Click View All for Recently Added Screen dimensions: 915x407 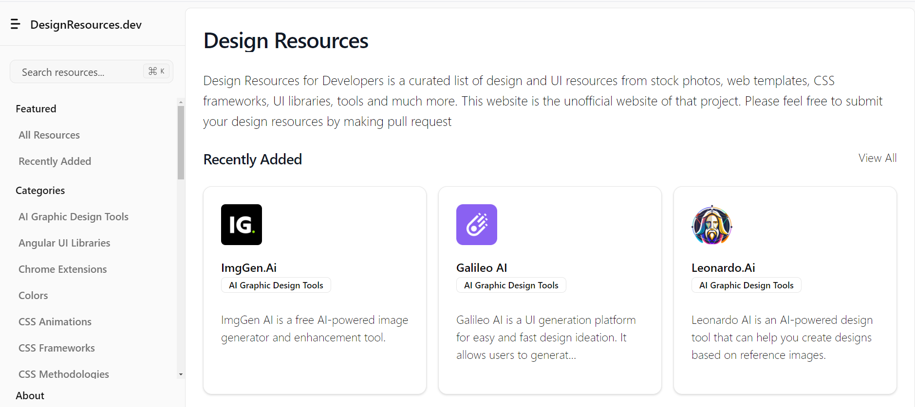pos(878,158)
